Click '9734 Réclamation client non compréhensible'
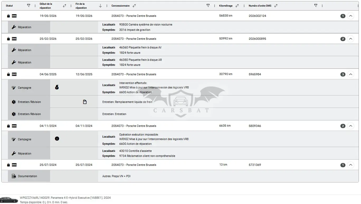The width and height of the screenshot is (361, 204). coord(147,156)
